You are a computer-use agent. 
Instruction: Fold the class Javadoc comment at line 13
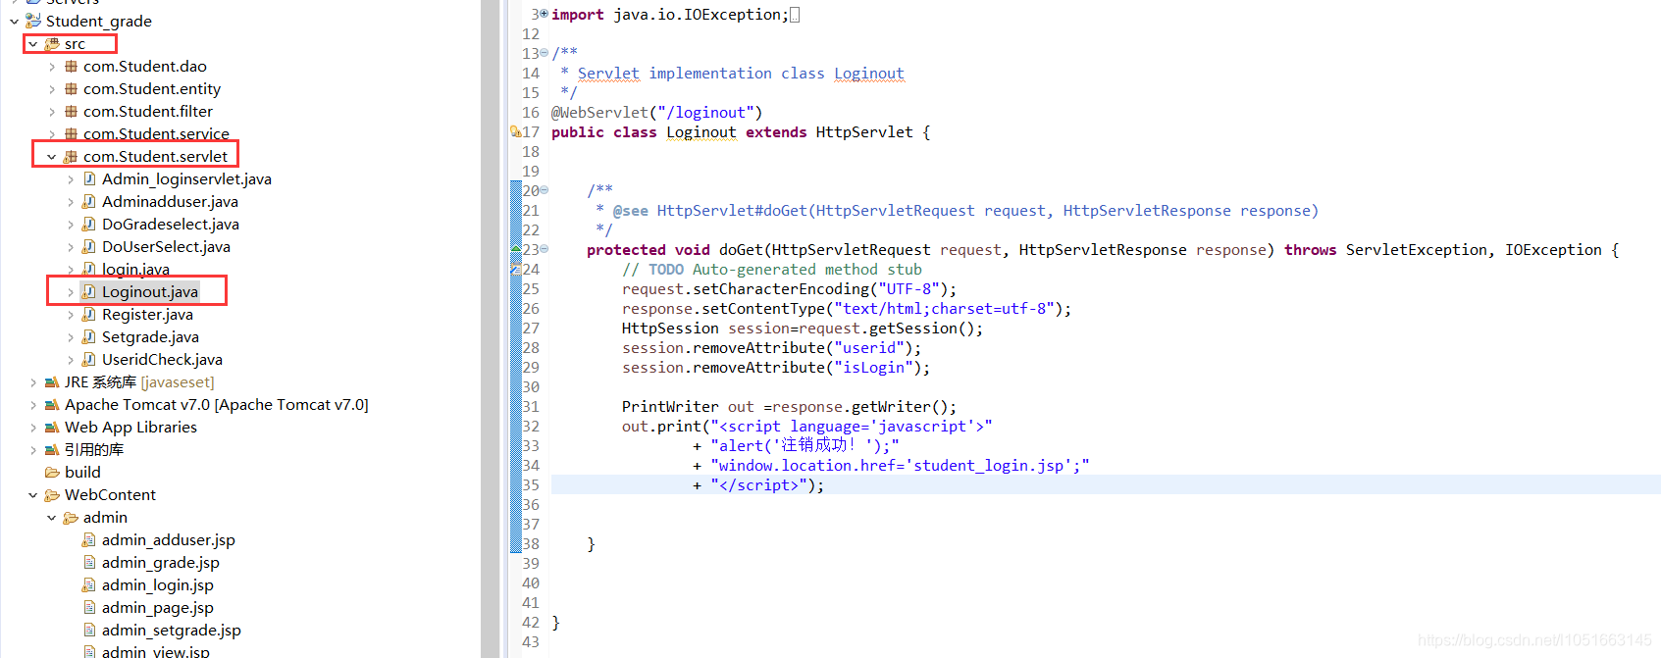[545, 54]
